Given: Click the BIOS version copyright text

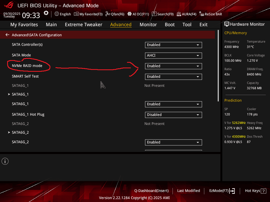Looking at the screenshot, I should click(134, 198).
